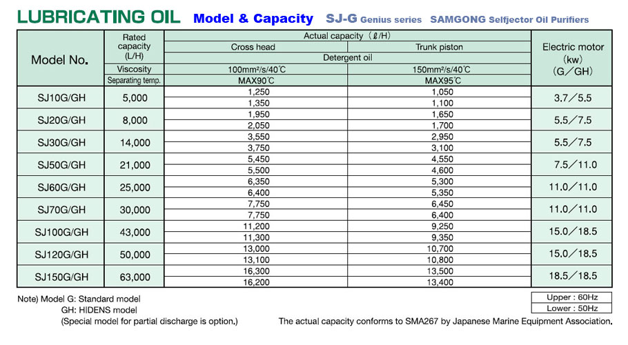
Task: Select SJ10G/GH motor rating 3.7/5.5
Action: pos(573,98)
